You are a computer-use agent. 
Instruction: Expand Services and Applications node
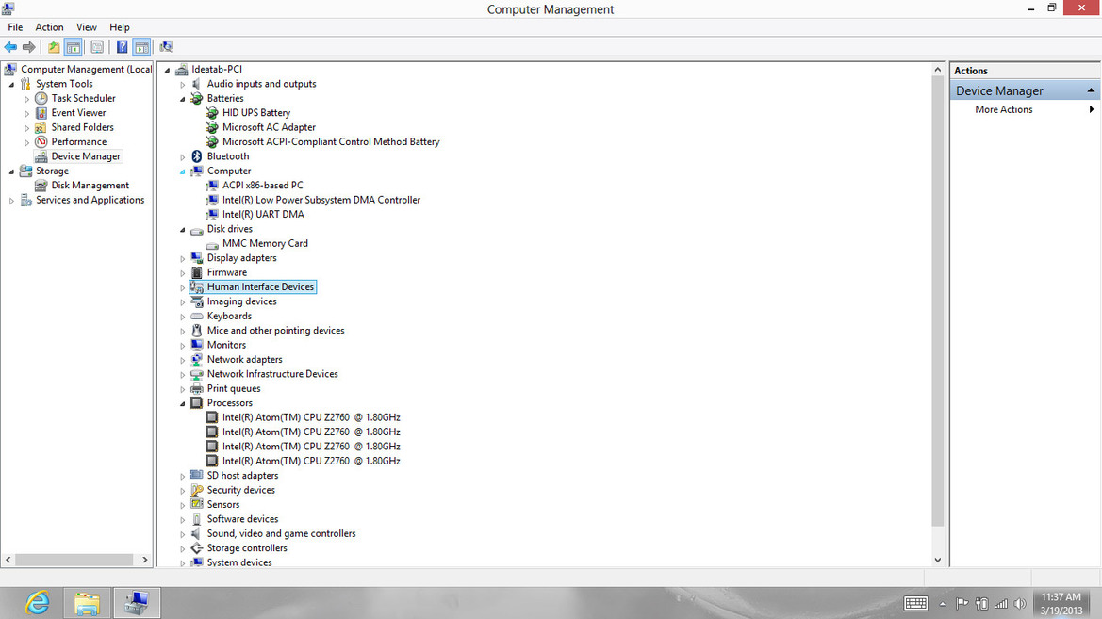point(11,201)
